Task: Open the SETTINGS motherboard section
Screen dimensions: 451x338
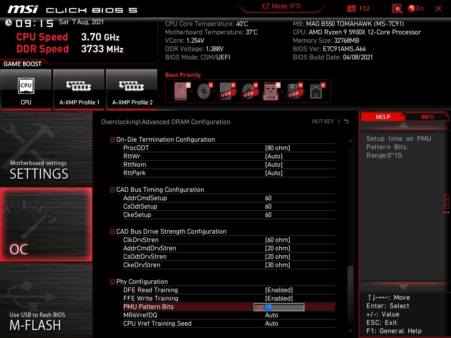Action: (x=46, y=149)
